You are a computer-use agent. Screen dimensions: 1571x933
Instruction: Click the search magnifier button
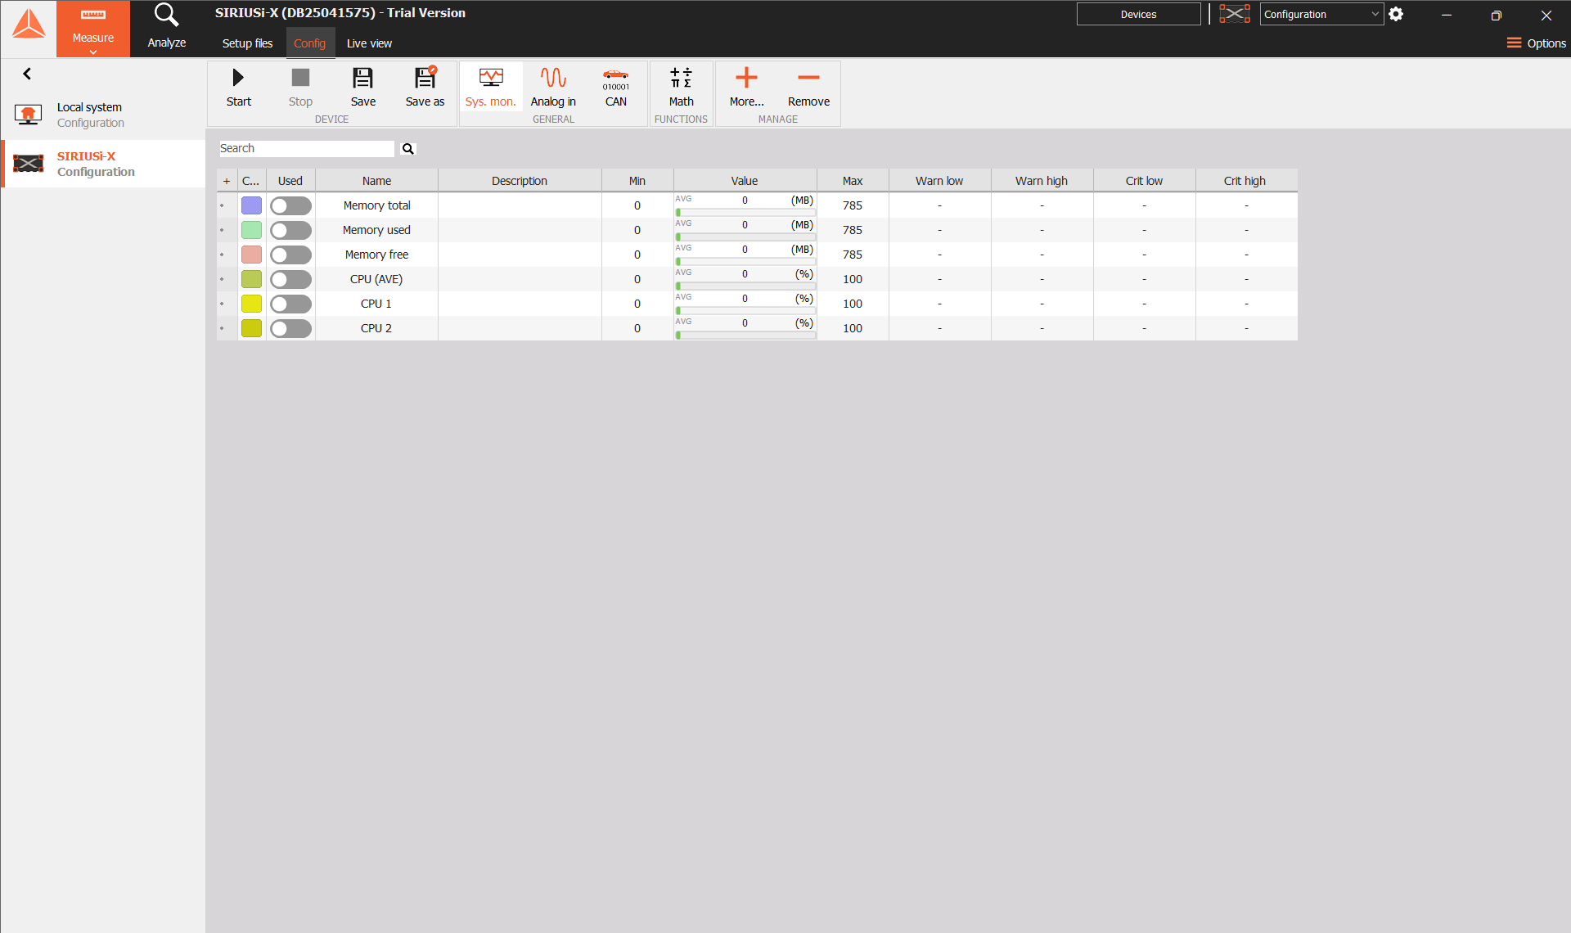[x=408, y=149]
